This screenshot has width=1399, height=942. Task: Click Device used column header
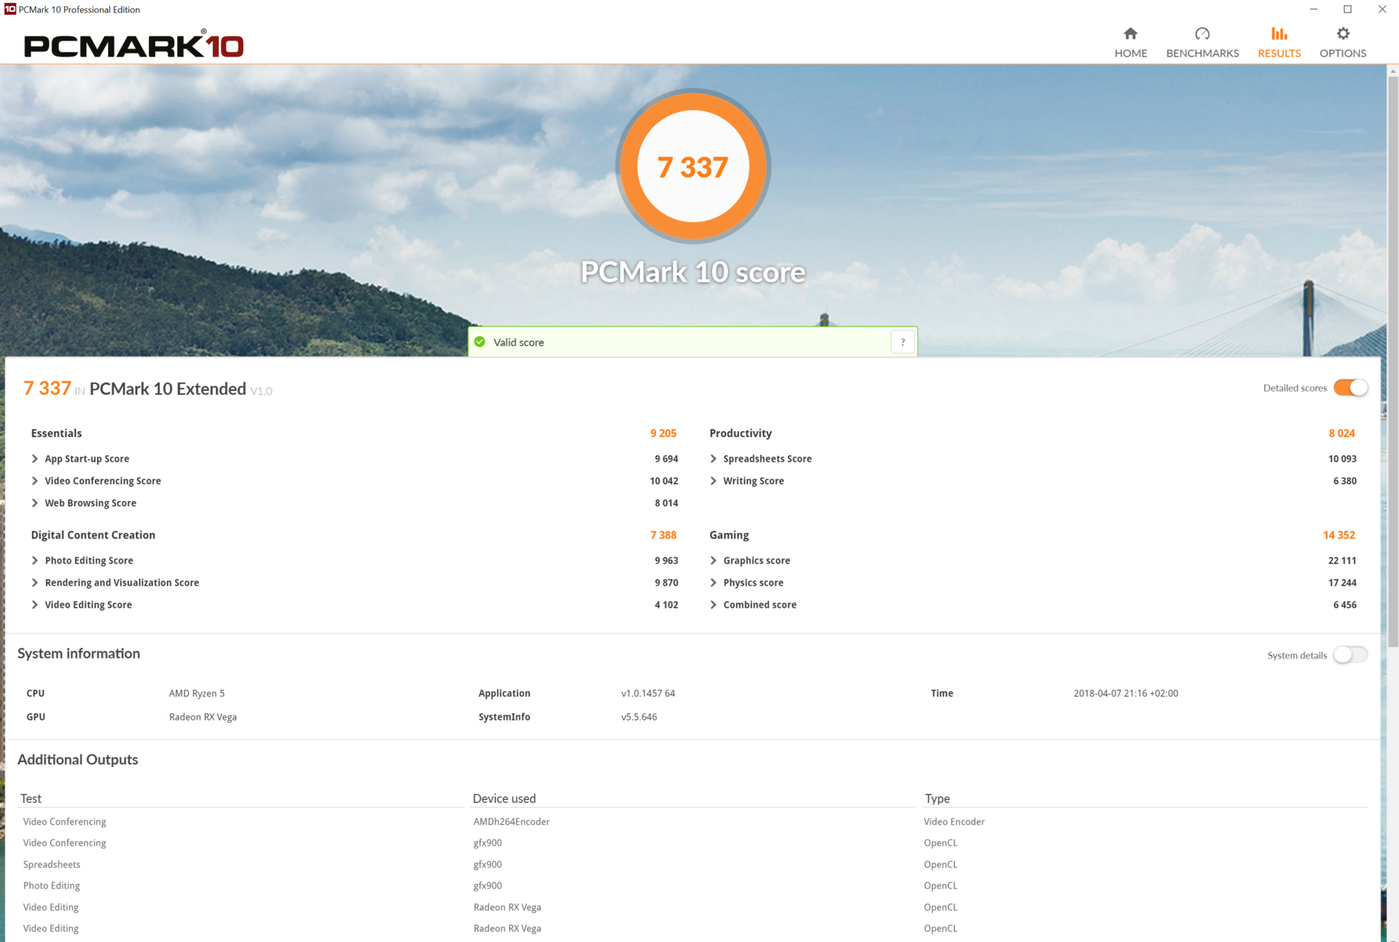pos(505,798)
